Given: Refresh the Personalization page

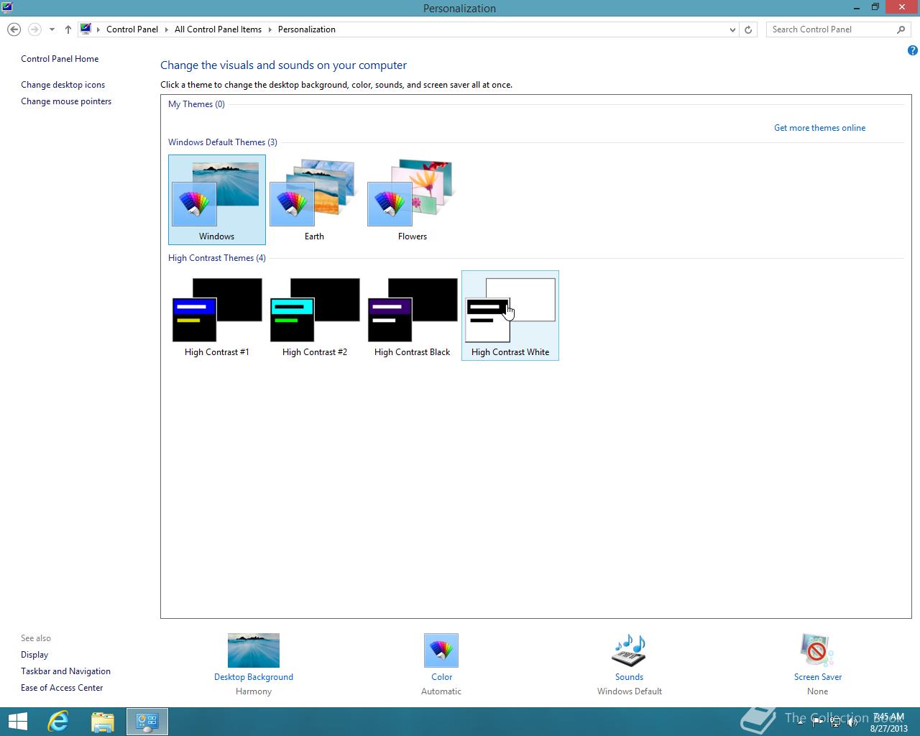Looking at the screenshot, I should coord(748,29).
